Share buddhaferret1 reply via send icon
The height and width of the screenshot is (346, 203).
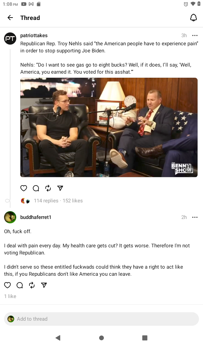click(44, 285)
